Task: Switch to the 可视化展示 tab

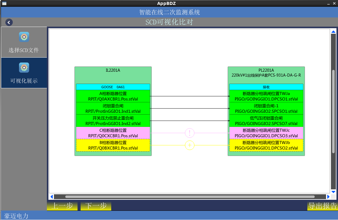Action: tap(24, 73)
